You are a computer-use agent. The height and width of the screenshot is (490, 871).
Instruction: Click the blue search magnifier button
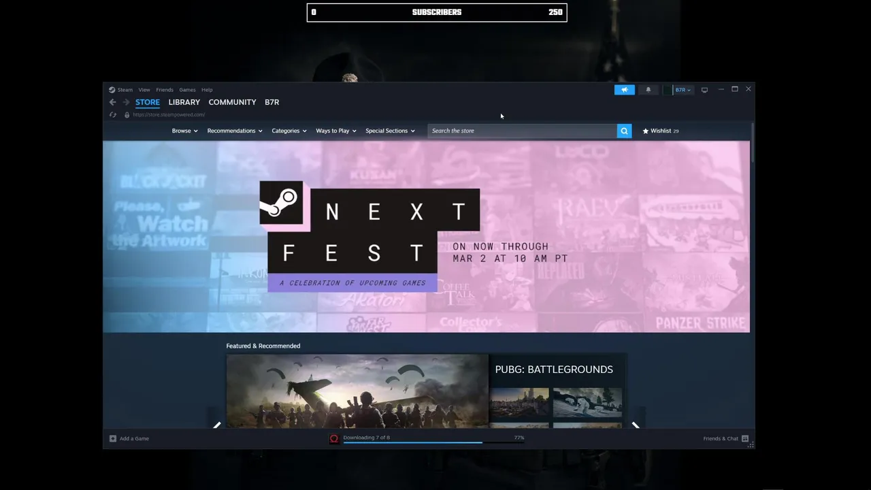[x=624, y=131]
